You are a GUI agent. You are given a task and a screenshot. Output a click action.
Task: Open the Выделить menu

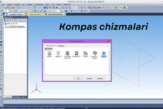(17, 5)
